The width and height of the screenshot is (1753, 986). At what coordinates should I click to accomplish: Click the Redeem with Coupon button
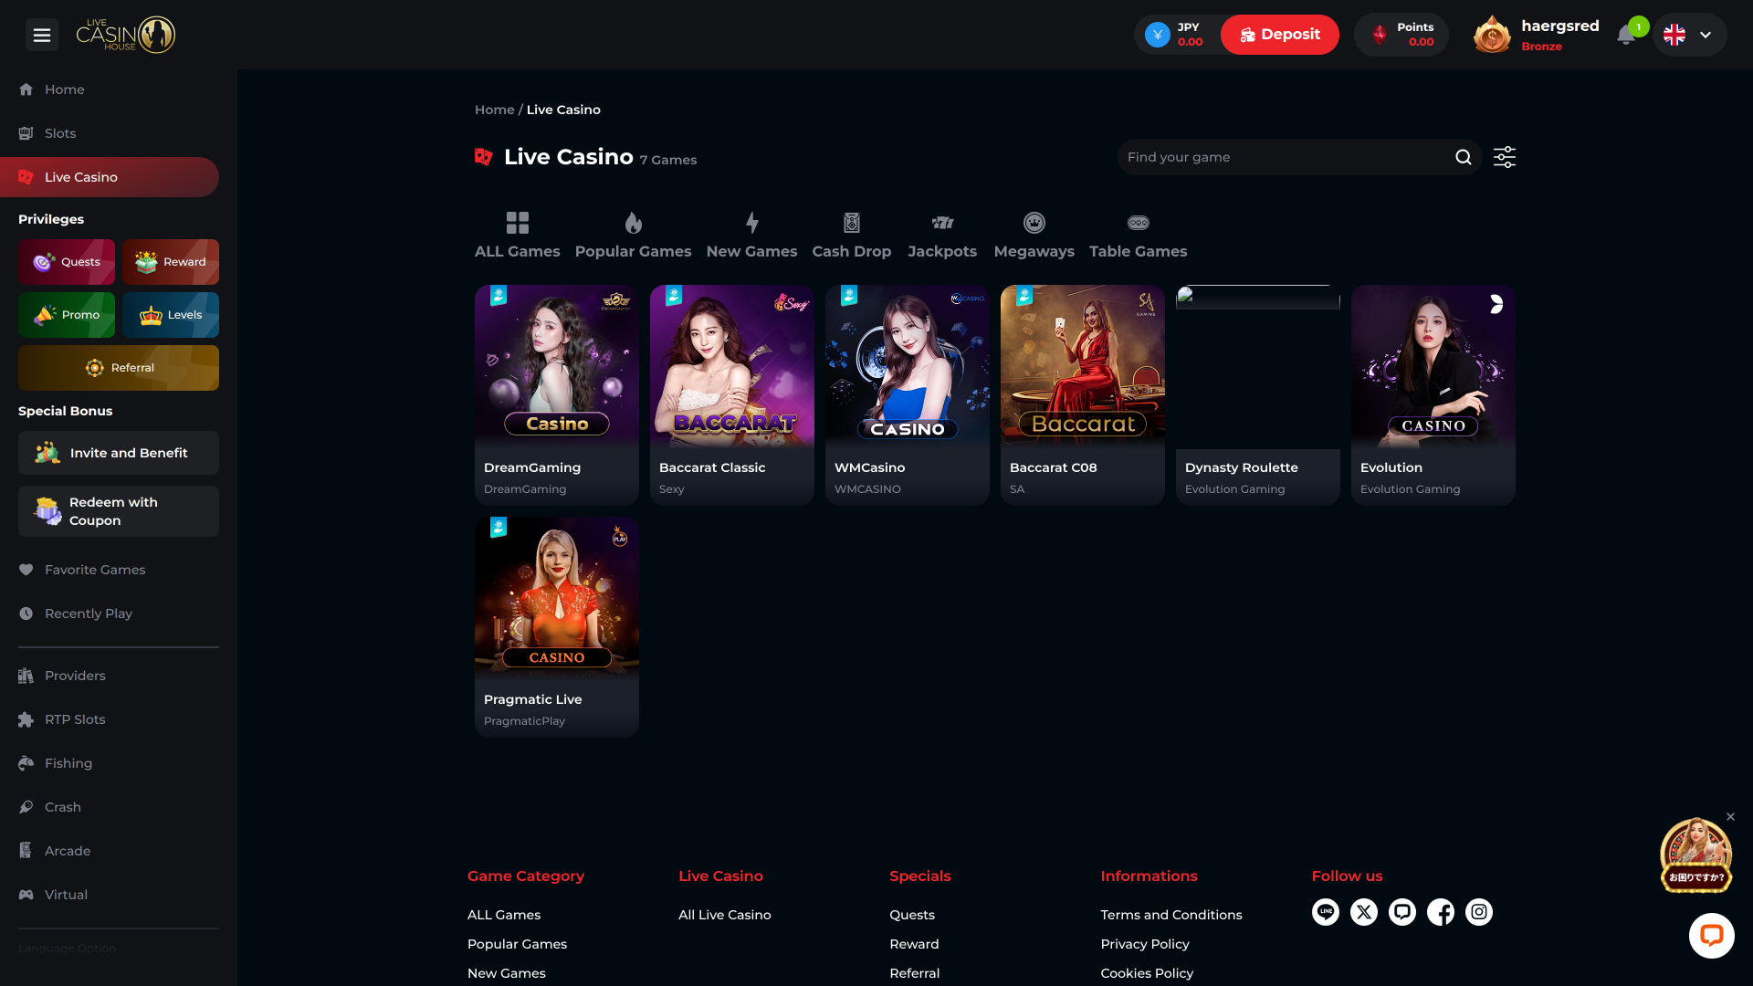[x=118, y=511]
